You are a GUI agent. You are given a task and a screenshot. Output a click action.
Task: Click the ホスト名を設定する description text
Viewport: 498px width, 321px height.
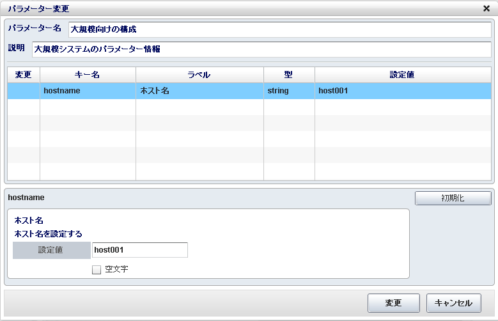point(49,234)
